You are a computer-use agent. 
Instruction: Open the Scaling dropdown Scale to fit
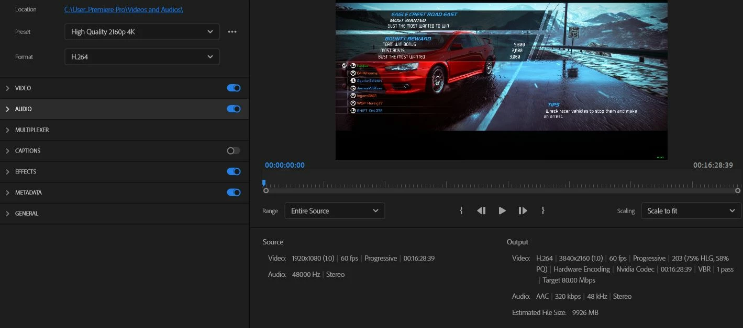click(691, 211)
